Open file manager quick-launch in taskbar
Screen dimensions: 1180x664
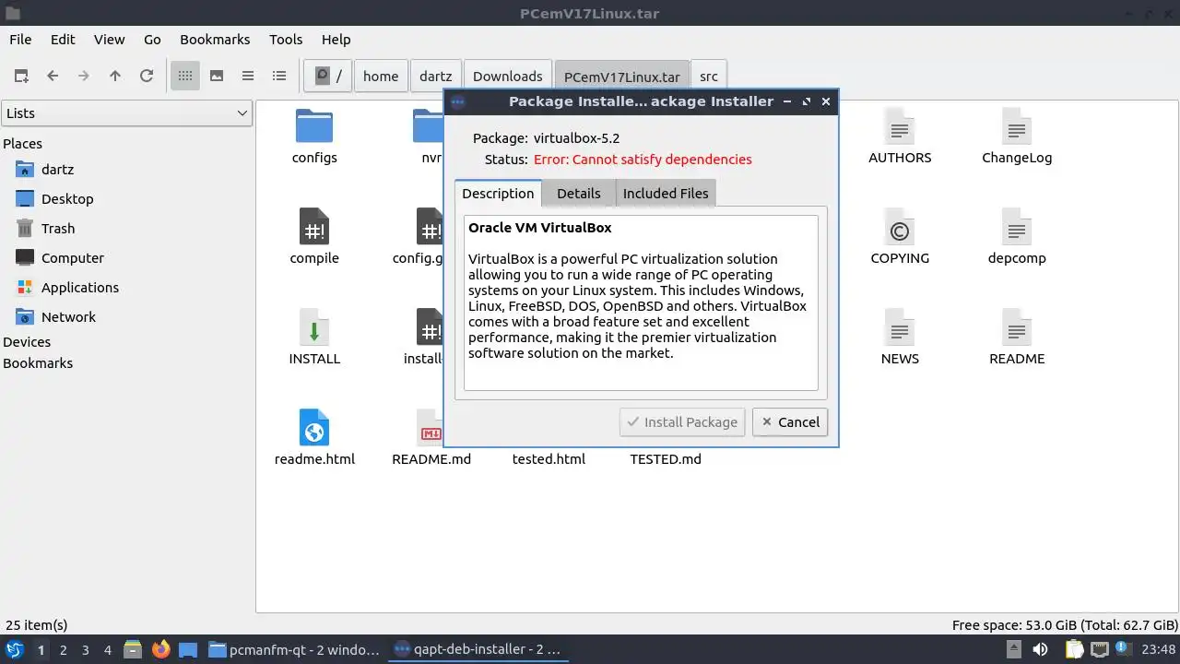tap(132, 650)
